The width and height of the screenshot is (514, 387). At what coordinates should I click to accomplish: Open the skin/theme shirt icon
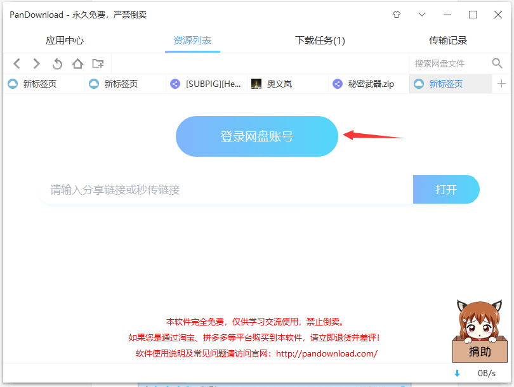(397, 15)
